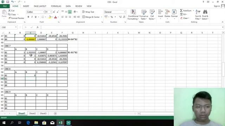This screenshot has width=225, height=126.
Task: Increase decimal places
Action: [120, 17]
